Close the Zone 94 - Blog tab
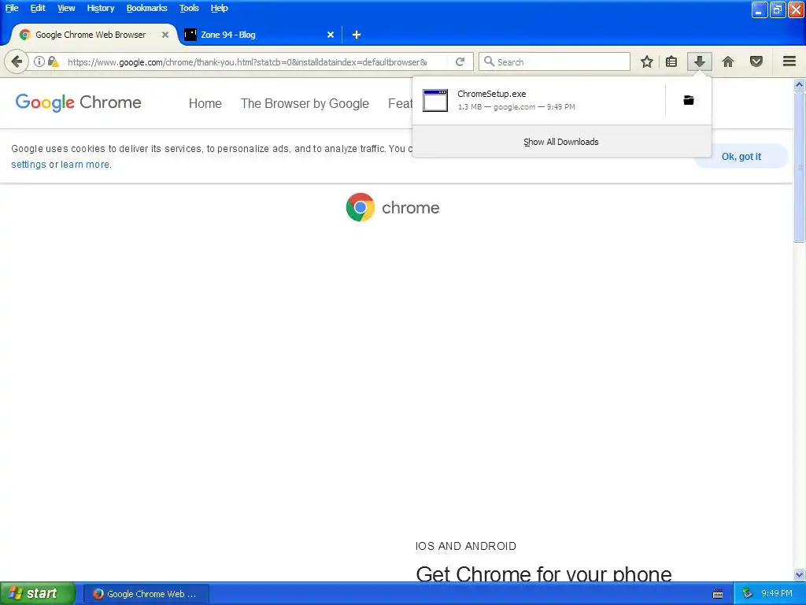 point(331,35)
